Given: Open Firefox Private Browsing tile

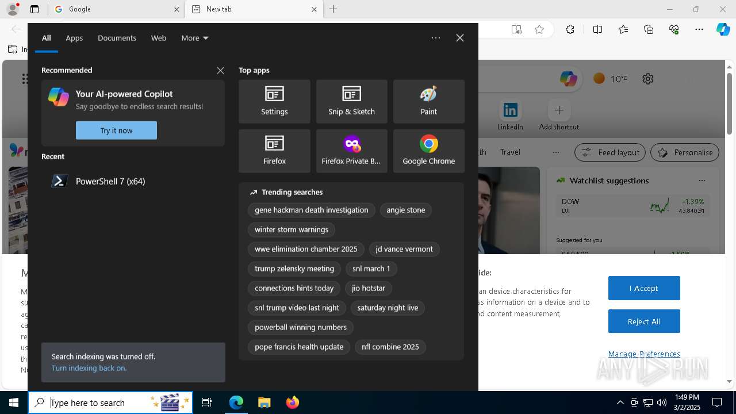Looking at the screenshot, I should tap(351, 151).
